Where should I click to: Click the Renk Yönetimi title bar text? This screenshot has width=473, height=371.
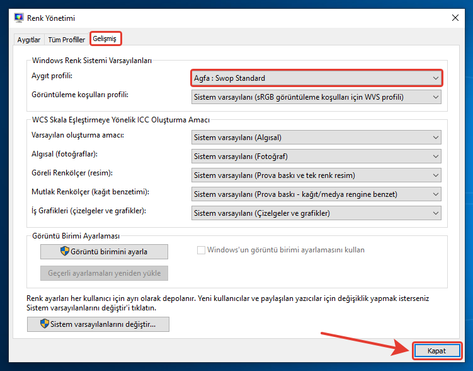[51, 19]
